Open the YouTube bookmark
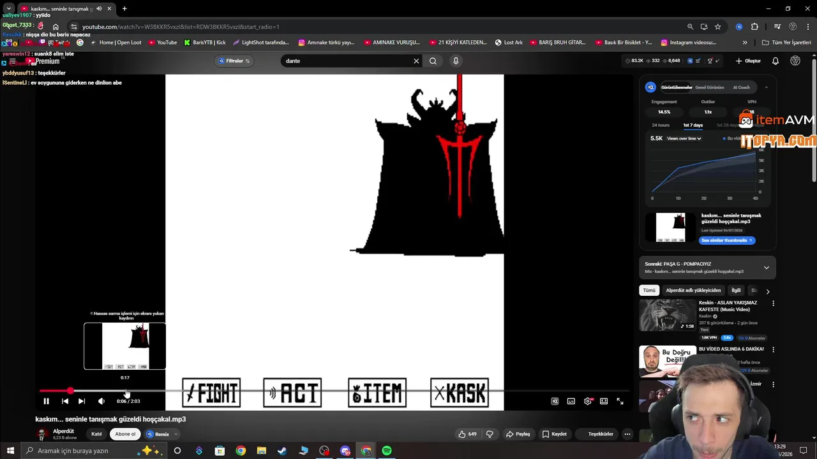The image size is (817, 459). click(162, 43)
